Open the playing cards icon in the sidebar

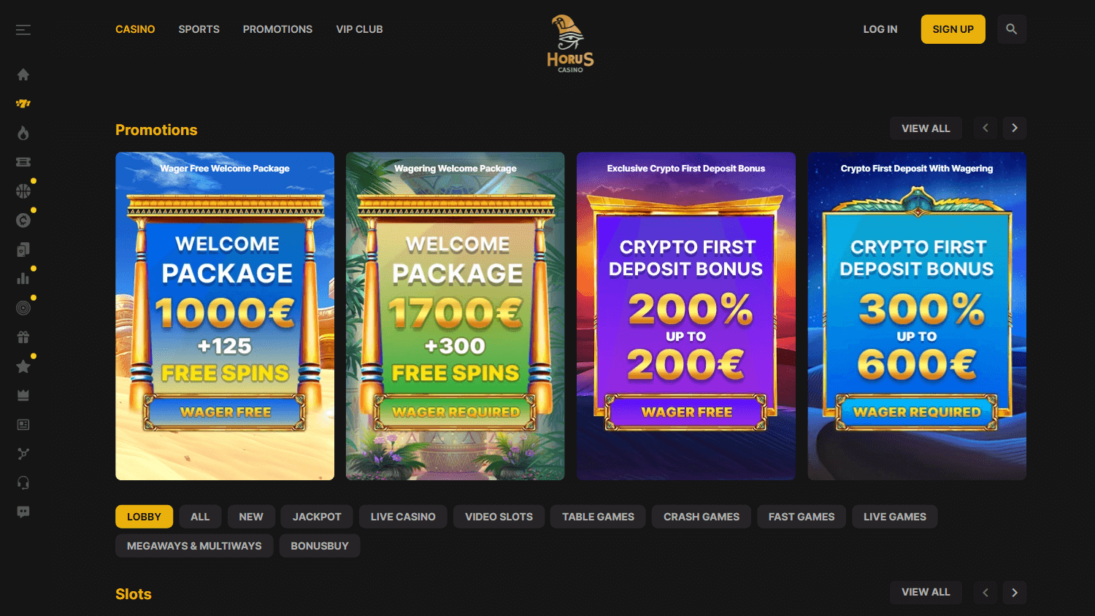tap(23, 250)
